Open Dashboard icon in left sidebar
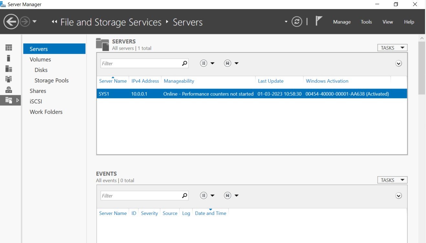426x243 pixels. click(9, 48)
